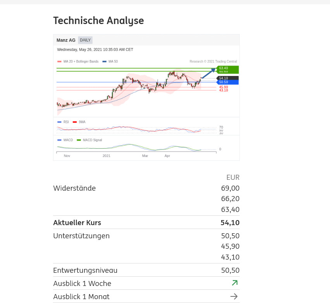This screenshot has width=330, height=303.
Task: Click the gray right arrow for Ausblick 1 Monat
Action: (x=234, y=296)
